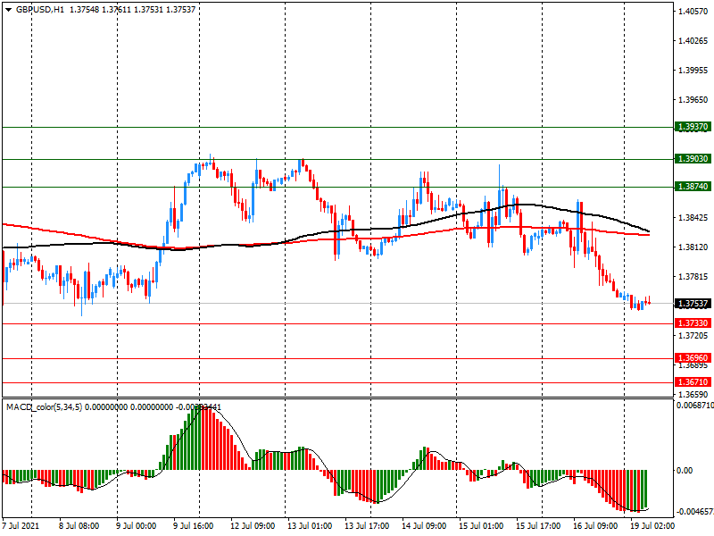This screenshot has width=714, height=536.
Task: Click the 7 Jul 2021 date label
Action: [x=23, y=526]
